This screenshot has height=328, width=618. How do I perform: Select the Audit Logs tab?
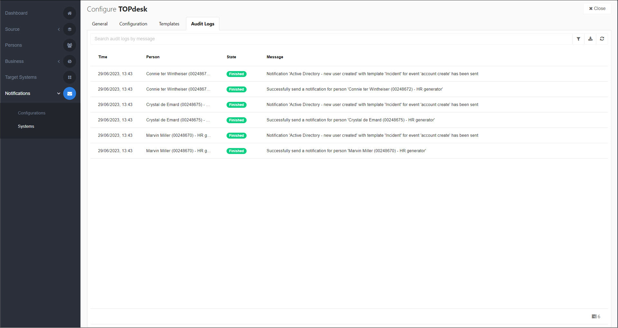pyautogui.click(x=202, y=24)
